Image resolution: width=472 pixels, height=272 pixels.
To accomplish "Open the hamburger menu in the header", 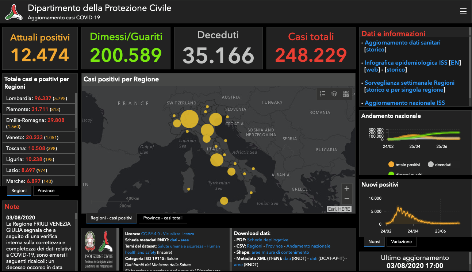I will (463, 11).
